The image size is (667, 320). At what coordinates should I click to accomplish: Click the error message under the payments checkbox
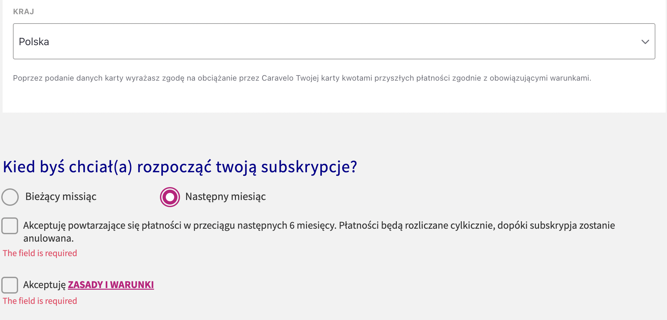point(40,253)
